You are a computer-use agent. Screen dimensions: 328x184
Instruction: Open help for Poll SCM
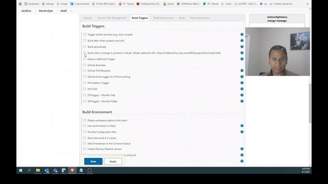(242, 89)
